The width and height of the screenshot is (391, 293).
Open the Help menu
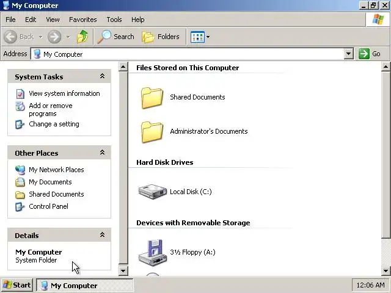coord(138,20)
